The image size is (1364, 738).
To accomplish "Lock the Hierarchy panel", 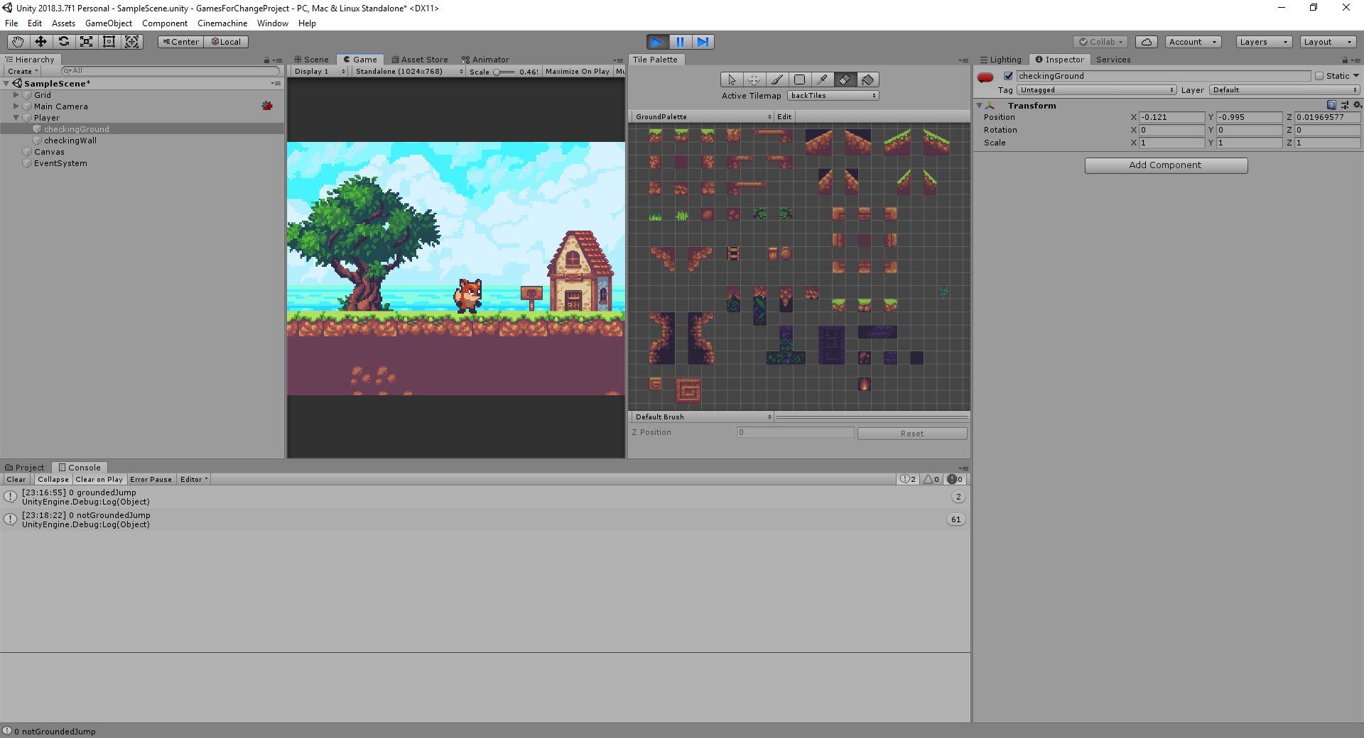I will (x=266, y=60).
